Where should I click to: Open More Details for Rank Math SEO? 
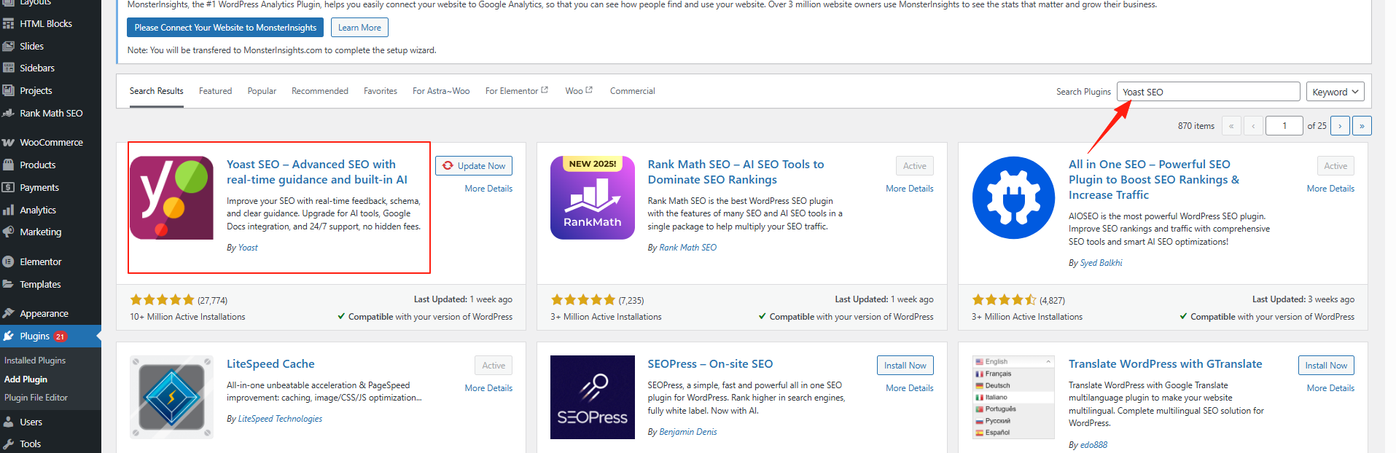909,189
